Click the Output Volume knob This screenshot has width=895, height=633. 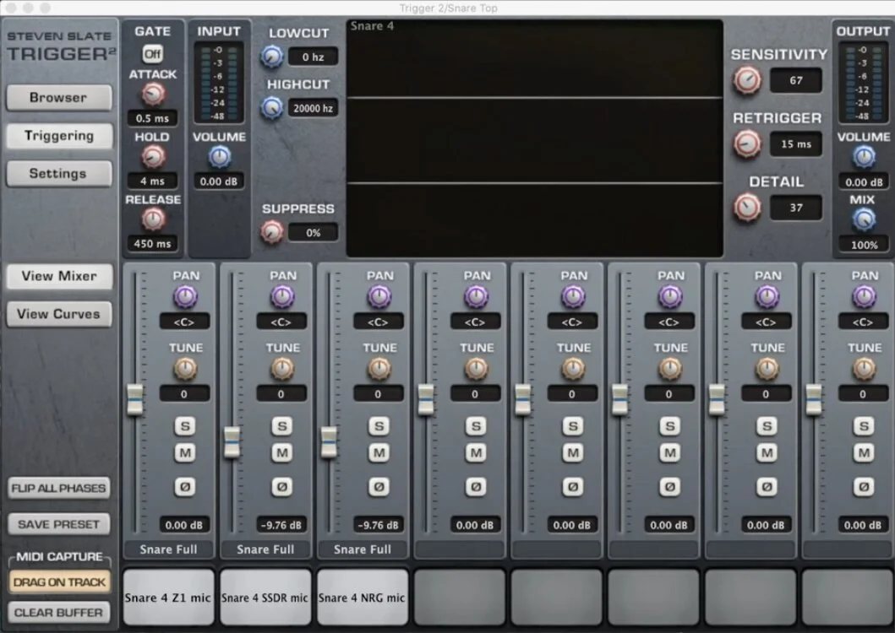click(864, 157)
